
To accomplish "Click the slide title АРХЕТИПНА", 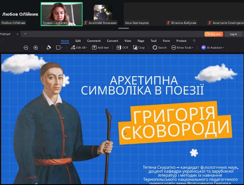I will (144, 80).
